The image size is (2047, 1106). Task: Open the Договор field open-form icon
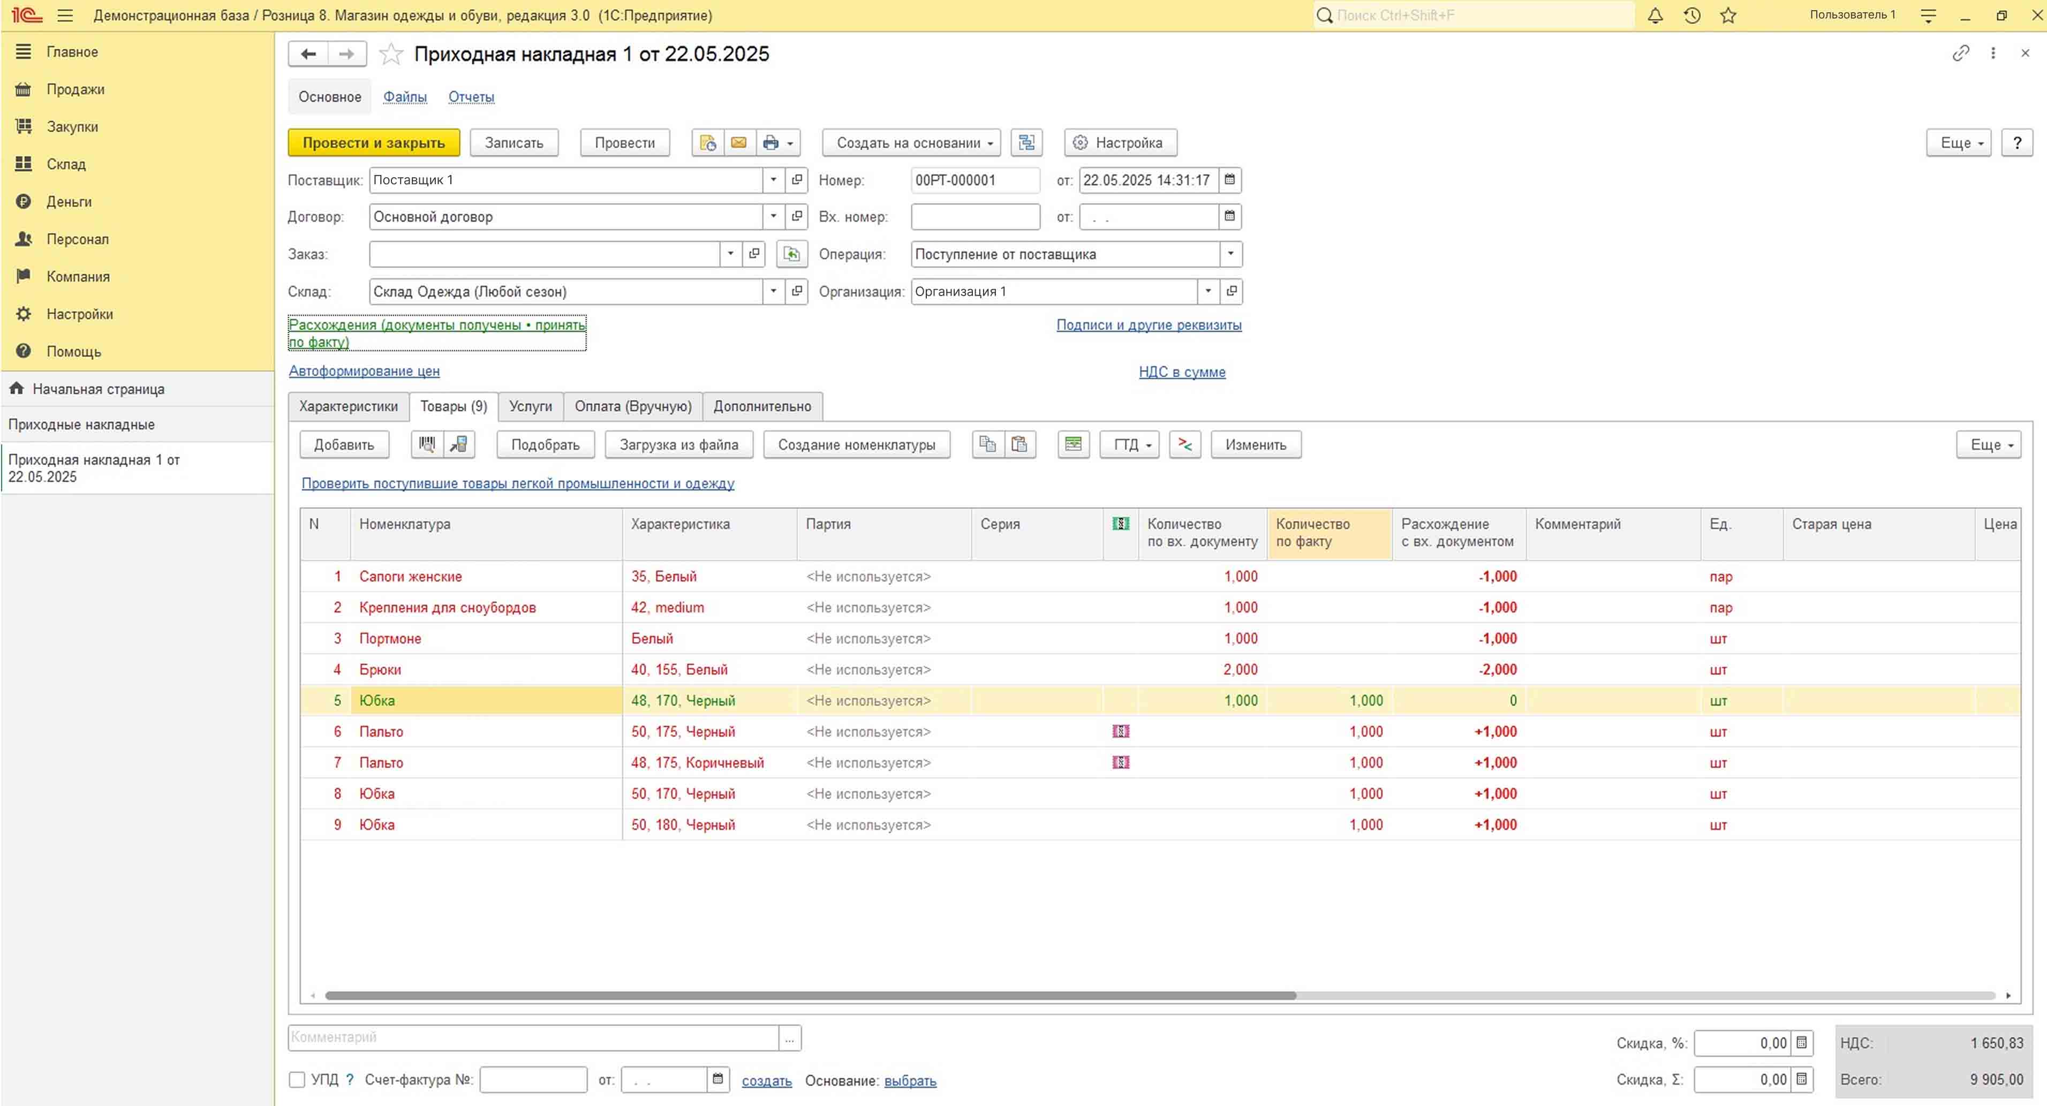[797, 217]
